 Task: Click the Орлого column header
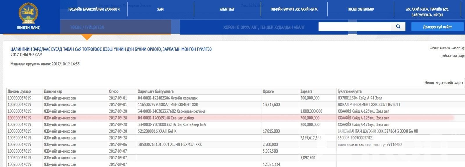268,91
